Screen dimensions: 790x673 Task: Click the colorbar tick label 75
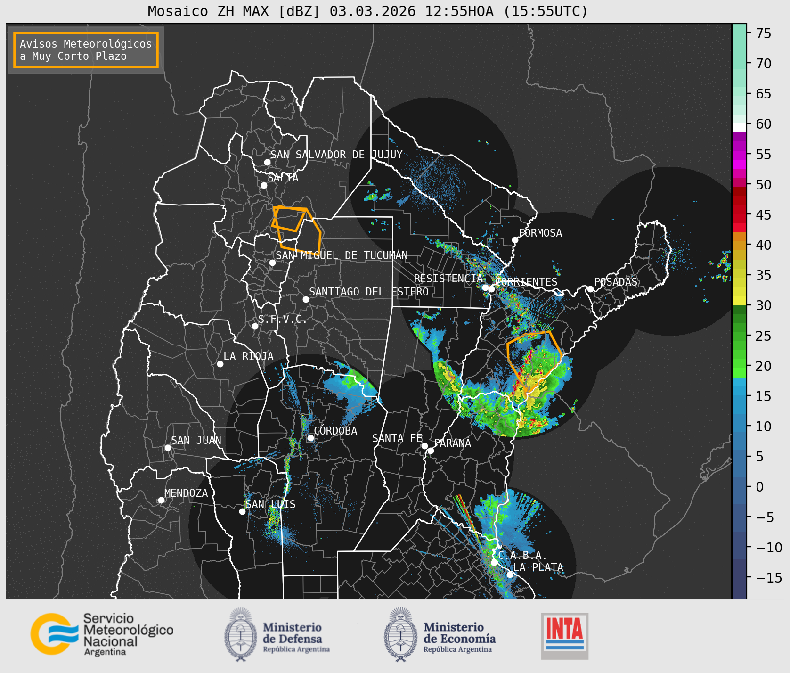click(x=764, y=33)
